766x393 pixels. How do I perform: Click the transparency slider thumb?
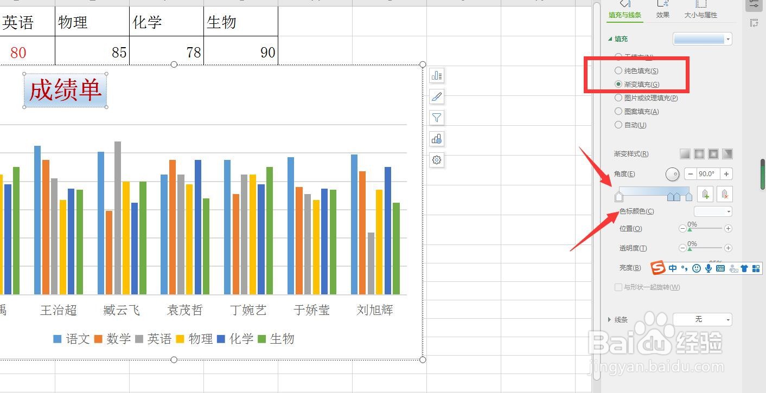tap(690, 250)
